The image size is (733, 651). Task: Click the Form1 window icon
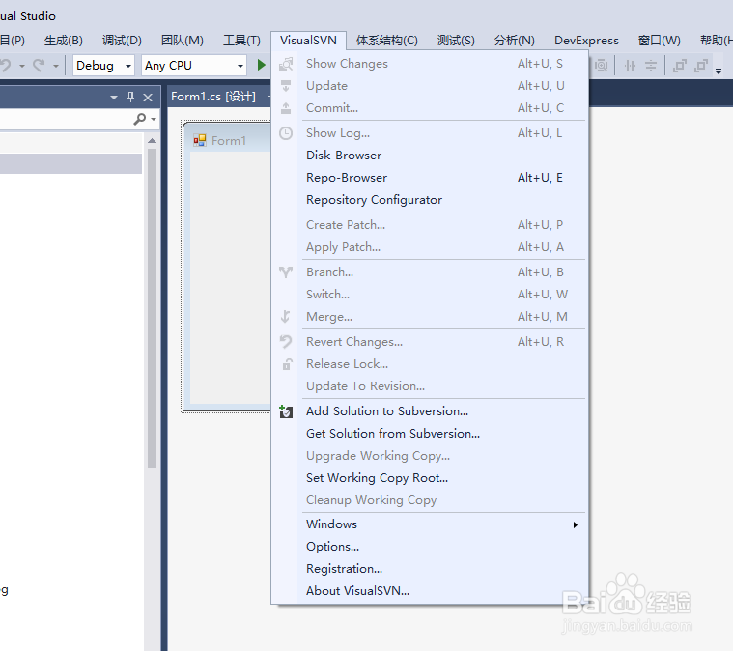click(200, 140)
